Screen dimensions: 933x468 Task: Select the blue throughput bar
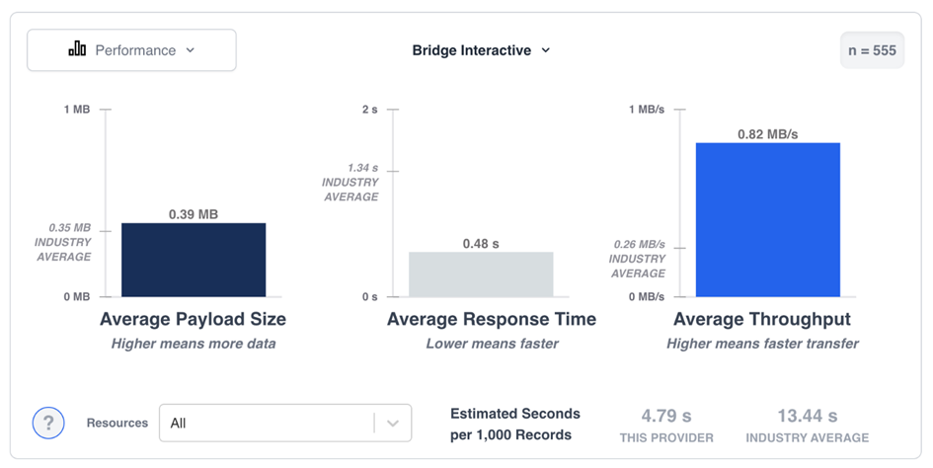click(768, 220)
